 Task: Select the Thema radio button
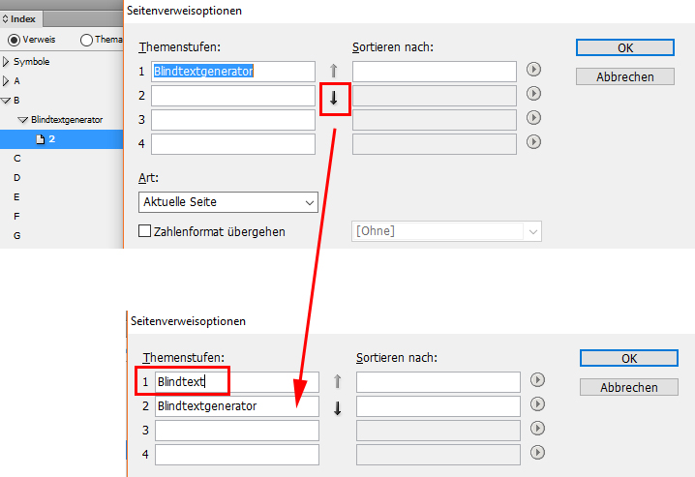pos(86,40)
